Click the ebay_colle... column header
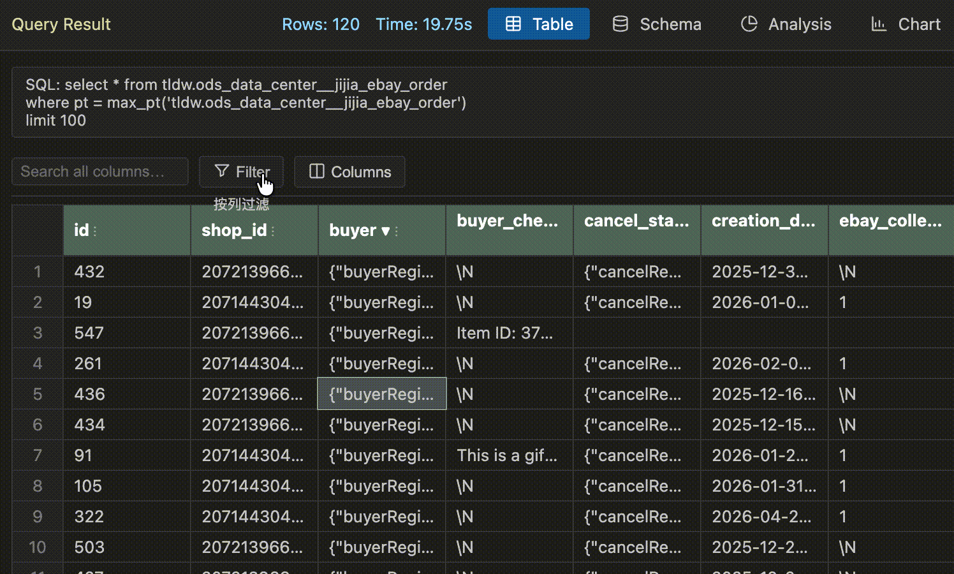The image size is (954, 574). [x=892, y=230]
